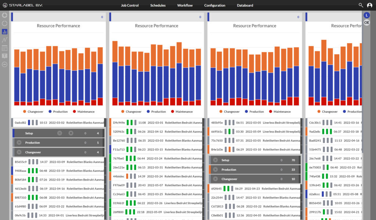Pause the Setup step of job 0adcd82
This screenshot has height=220, width=376.
coord(59,133)
